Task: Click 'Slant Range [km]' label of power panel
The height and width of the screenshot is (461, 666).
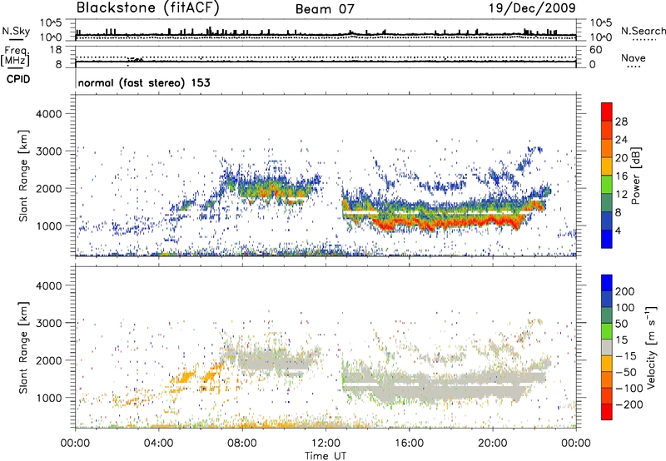Action: tap(23, 176)
